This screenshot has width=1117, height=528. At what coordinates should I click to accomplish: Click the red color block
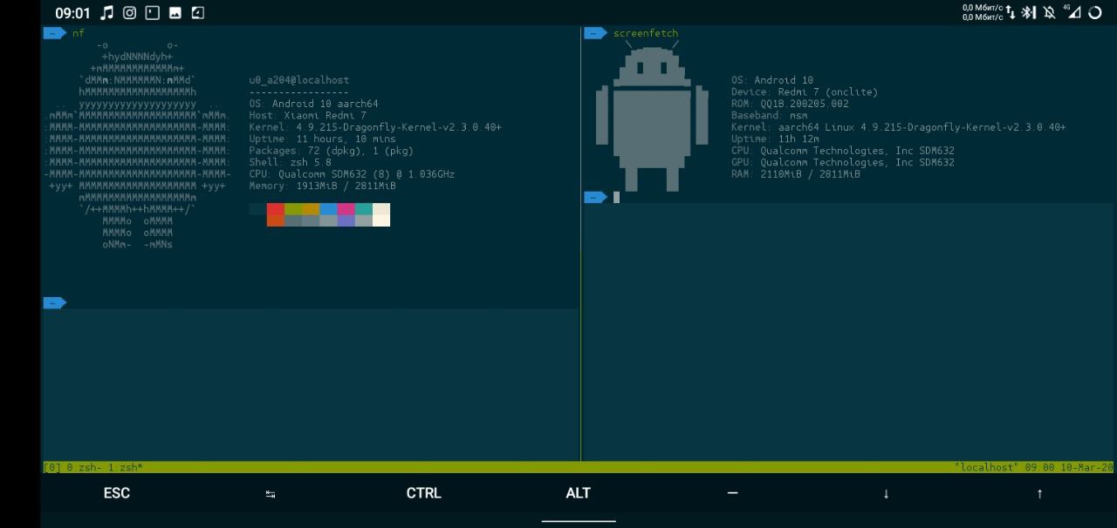pos(276,209)
